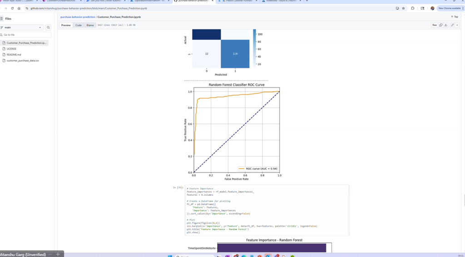Open the Chrome profile avatar

[x=432, y=8]
